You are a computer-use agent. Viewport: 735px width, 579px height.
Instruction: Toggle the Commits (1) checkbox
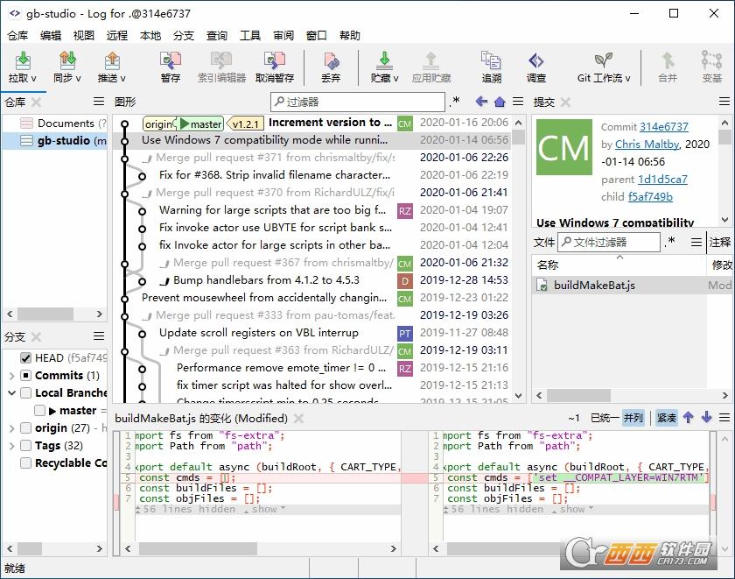pos(25,376)
